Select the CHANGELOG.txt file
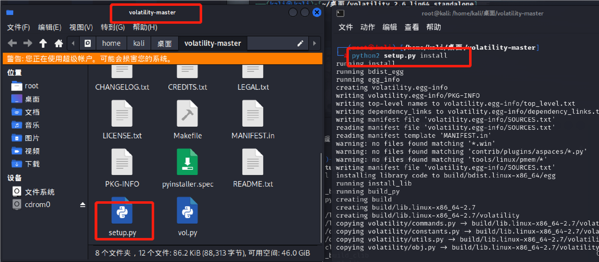 coord(122,79)
